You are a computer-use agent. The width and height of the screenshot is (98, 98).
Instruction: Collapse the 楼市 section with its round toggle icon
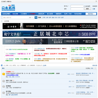tap(95, 68)
